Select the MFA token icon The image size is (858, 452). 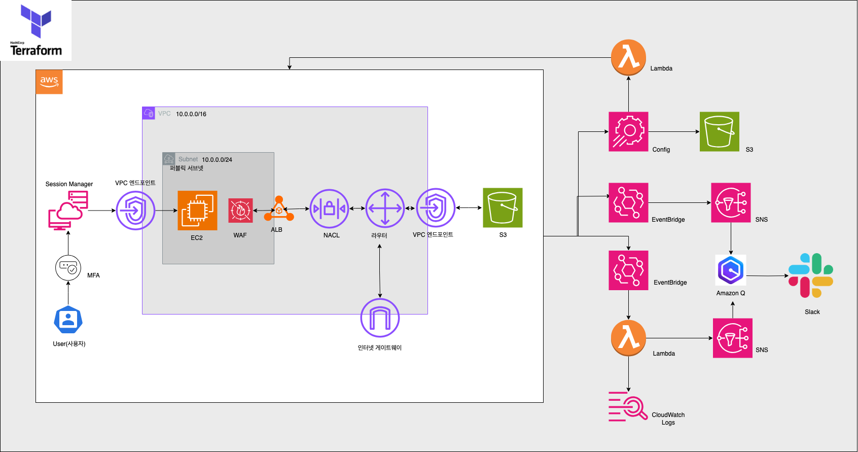point(68,268)
